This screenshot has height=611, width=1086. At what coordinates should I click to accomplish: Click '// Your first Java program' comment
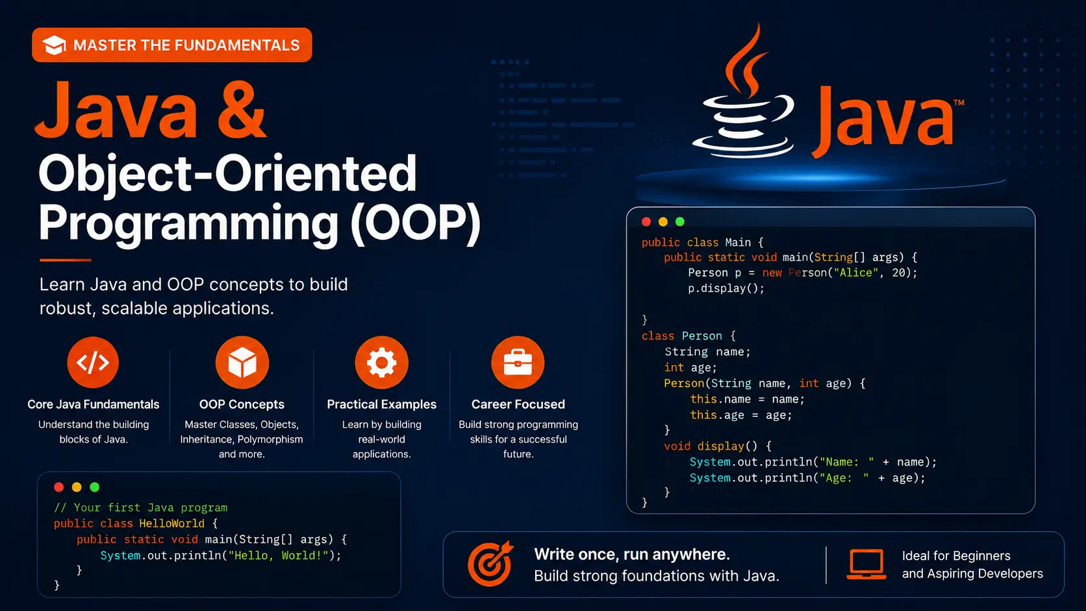click(140, 508)
